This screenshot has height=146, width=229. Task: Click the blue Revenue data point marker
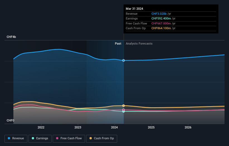[124, 60]
